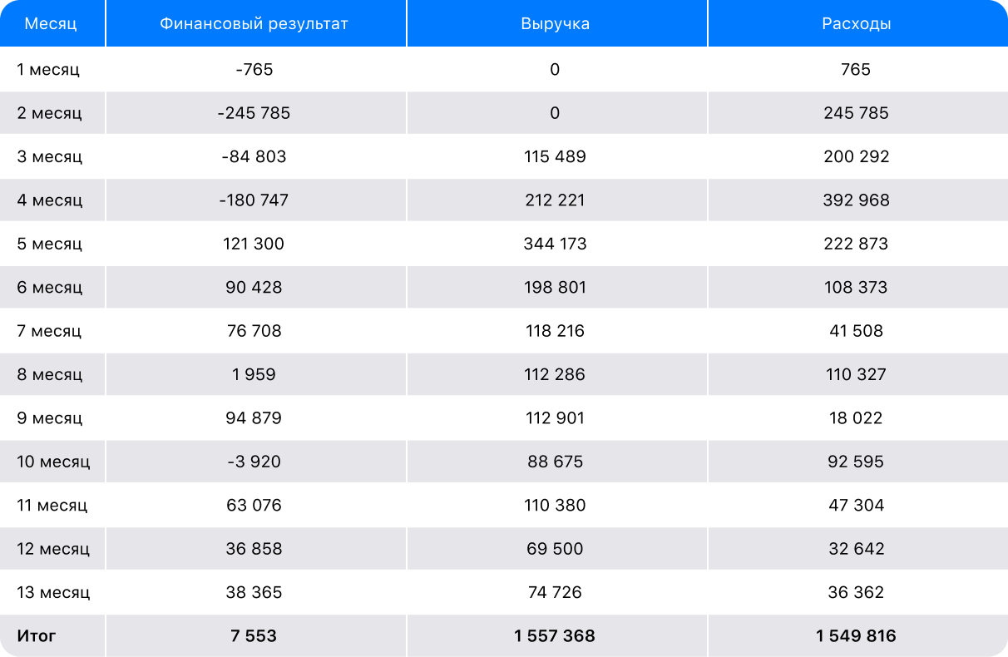Click the revenue cell 110 380

(x=555, y=505)
